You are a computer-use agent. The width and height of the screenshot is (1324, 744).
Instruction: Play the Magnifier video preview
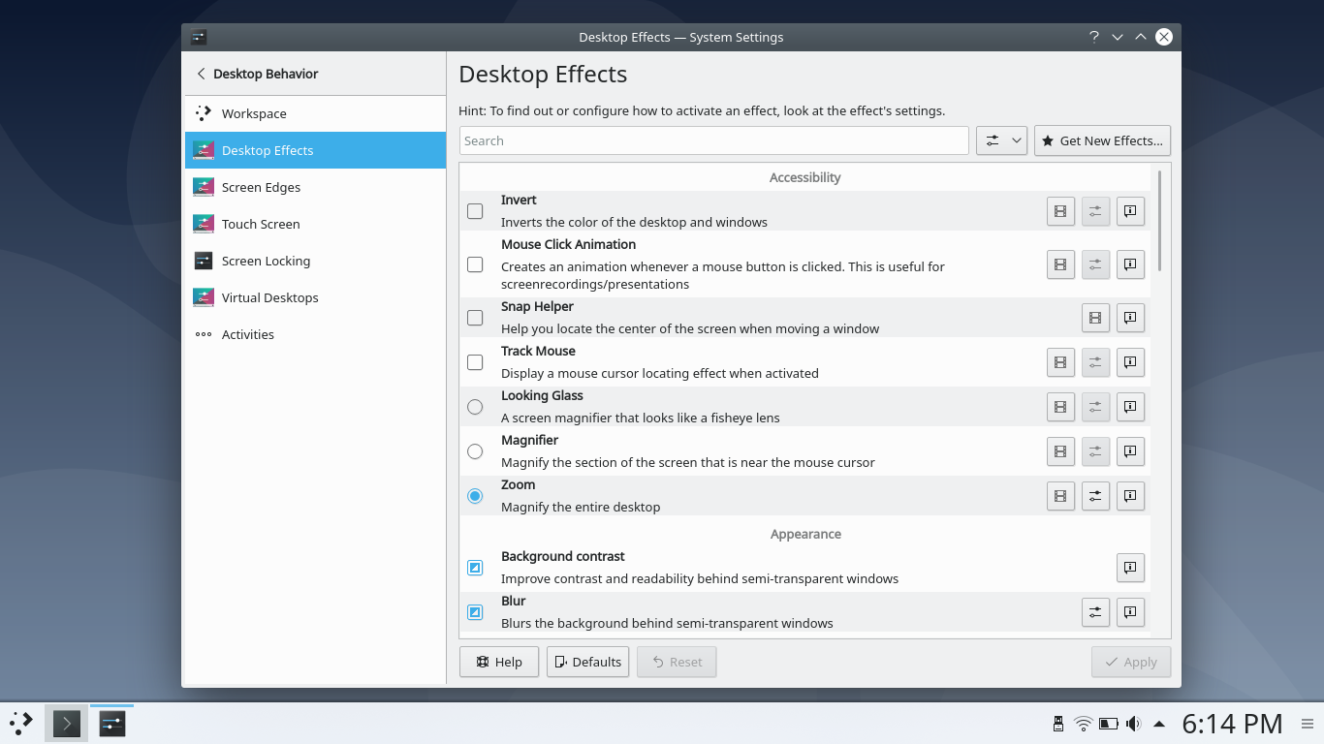(x=1060, y=451)
